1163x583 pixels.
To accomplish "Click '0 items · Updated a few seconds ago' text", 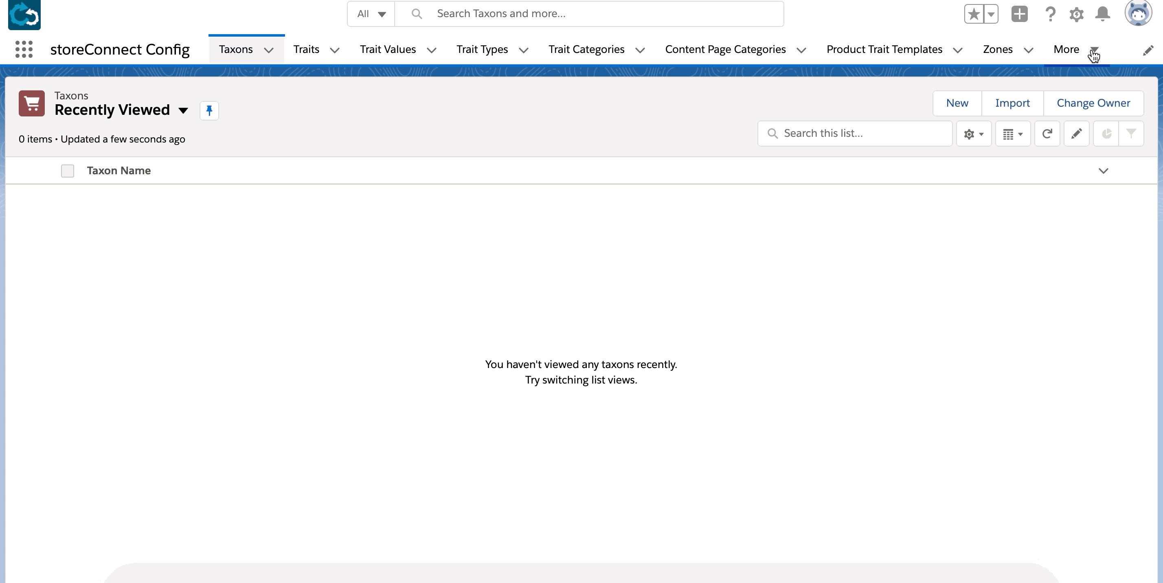I will pyautogui.click(x=102, y=139).
